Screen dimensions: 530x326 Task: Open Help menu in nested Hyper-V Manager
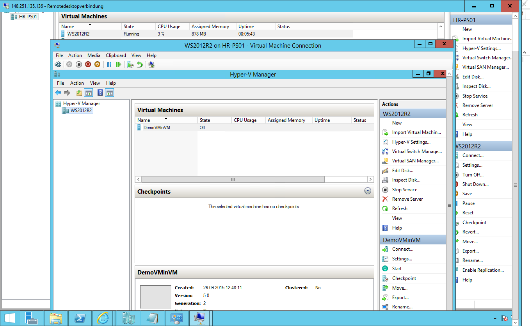(x=111, y=83)
